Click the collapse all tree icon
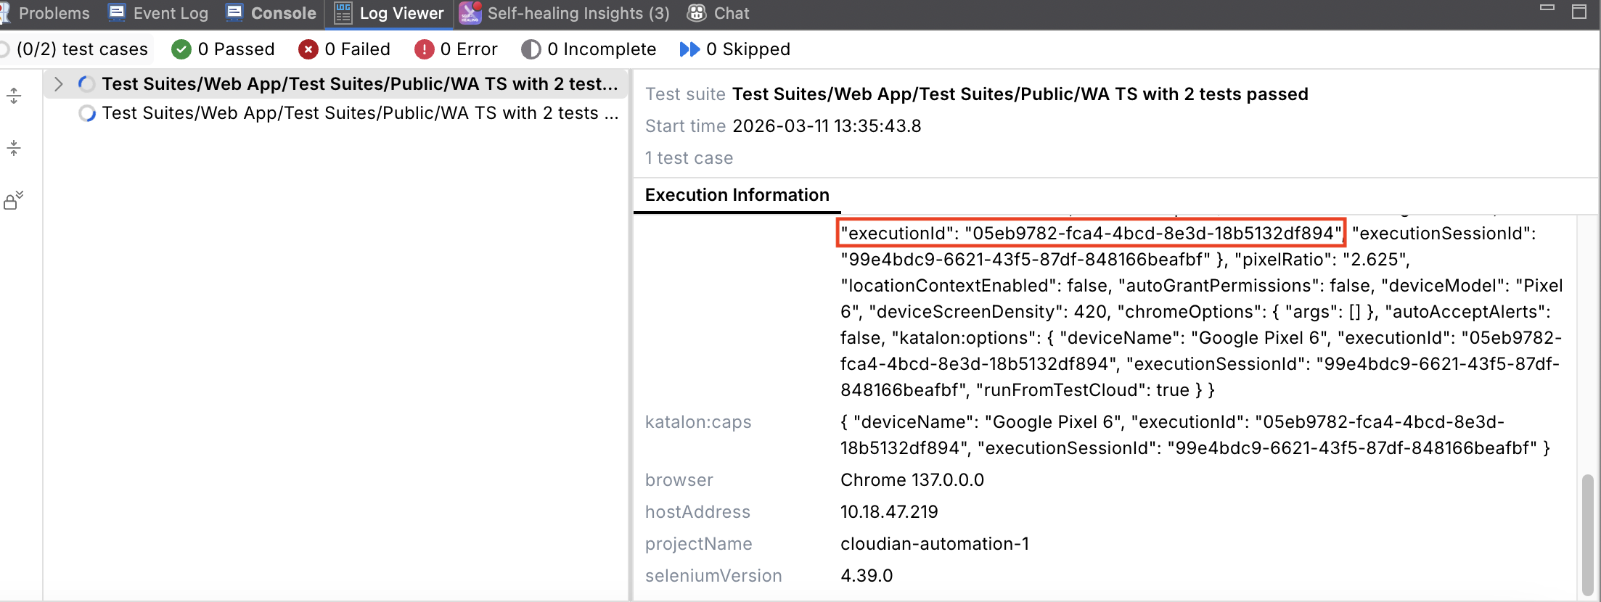Image resolution: width=1601 pixels, height=602 pixels. tap(14, 148)
